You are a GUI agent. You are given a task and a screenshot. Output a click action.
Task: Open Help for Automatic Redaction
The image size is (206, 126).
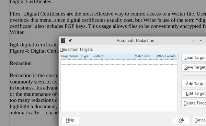(70, 120)
